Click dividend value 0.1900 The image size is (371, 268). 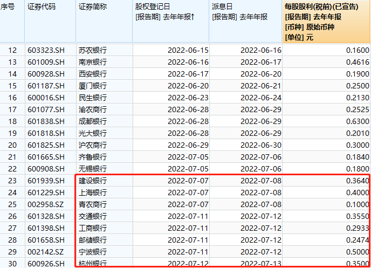click(358, 74)
